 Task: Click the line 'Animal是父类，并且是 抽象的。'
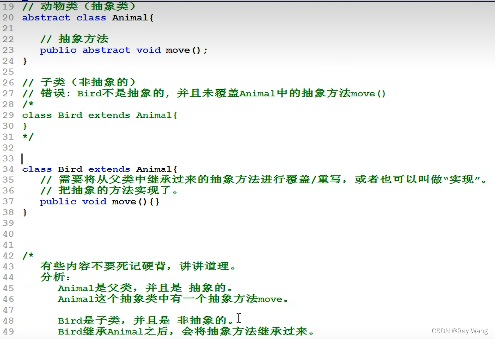[x=145, y=288]
